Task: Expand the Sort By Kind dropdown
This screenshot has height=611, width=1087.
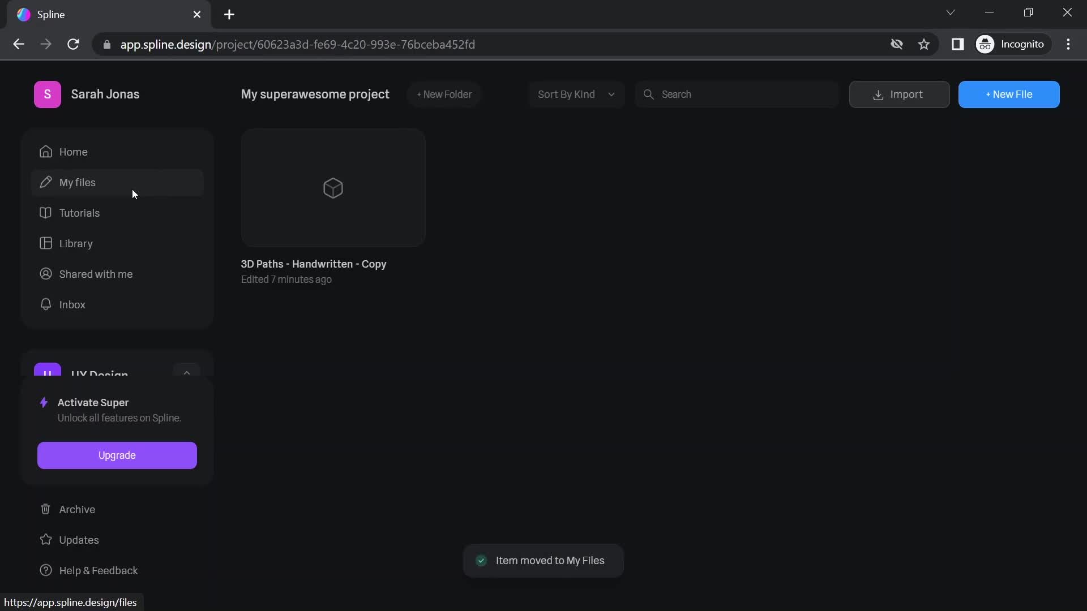Action: (x=575, y=94)
